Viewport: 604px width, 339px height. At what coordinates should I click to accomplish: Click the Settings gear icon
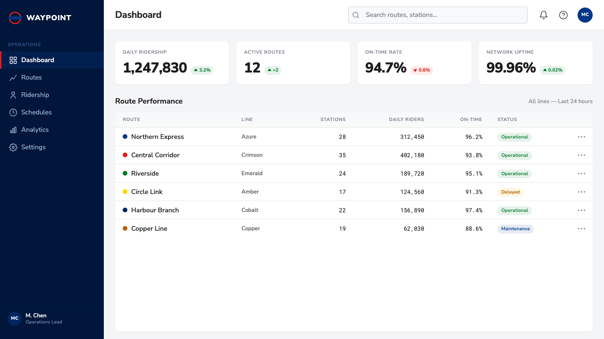pyautogui.click(x=13, y=147)
